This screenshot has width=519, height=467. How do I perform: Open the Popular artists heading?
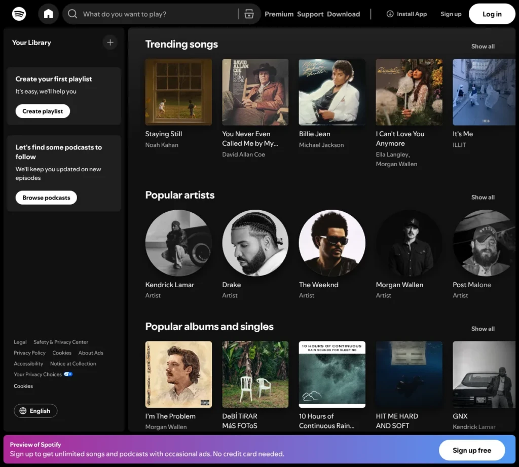[x=180, y=195]
